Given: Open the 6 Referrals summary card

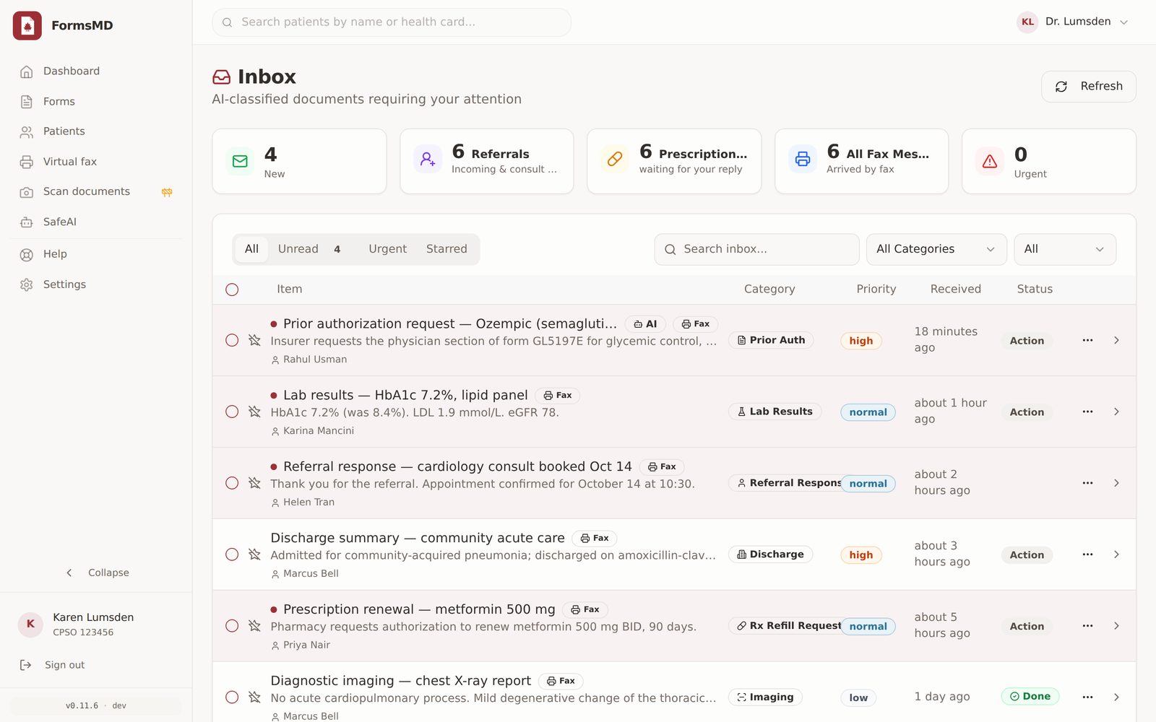Looking at the screenshot, I should 486,161.
